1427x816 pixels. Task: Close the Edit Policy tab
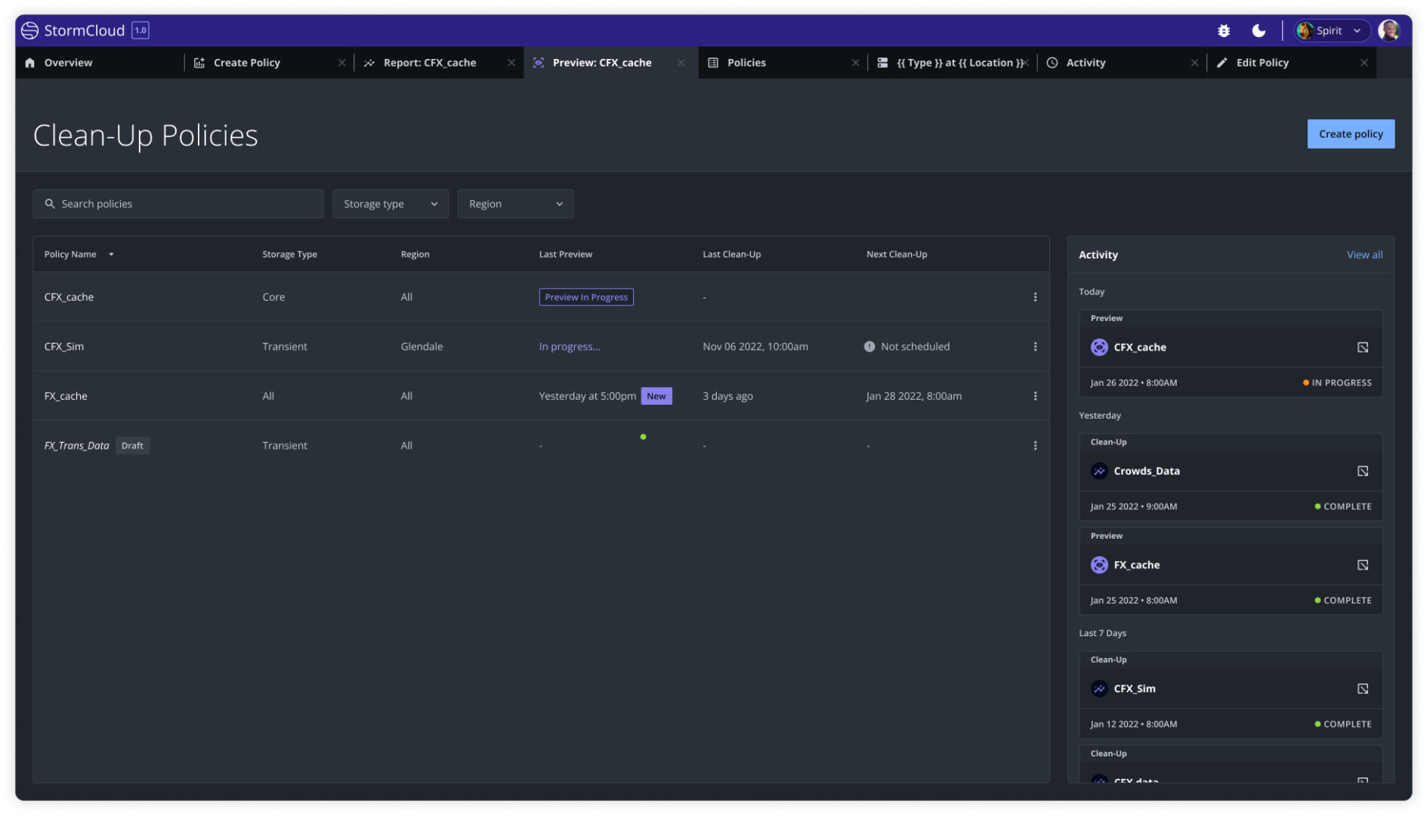(1364, 63)
